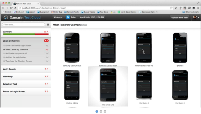Image resolution: width=201 pixels, height=114 pixels.
Task: Select the second carousel page dot
Action: pos(101,111)
